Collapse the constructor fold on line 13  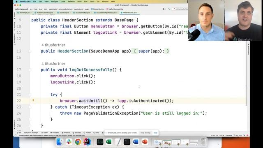point(30,51)
